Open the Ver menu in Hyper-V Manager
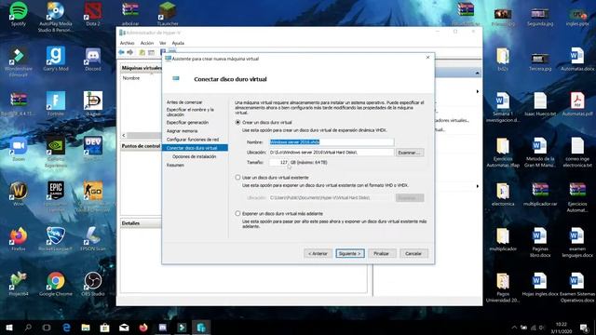596x335 pixels. coord(163,43)
